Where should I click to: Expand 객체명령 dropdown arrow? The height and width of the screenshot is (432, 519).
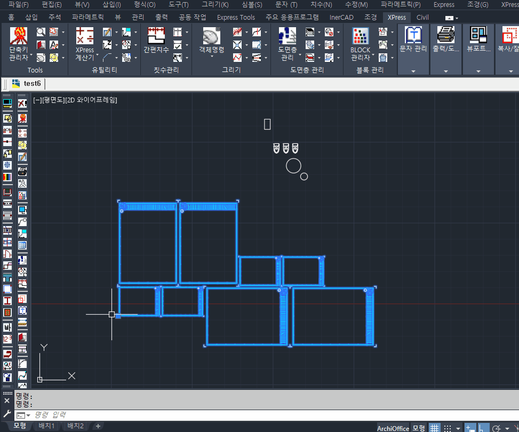(x=212, y=57)
